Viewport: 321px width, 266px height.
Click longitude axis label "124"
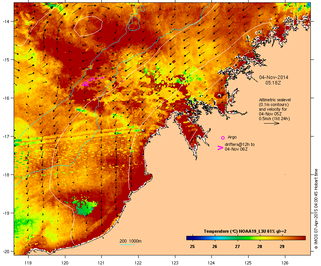pos(211,263)
